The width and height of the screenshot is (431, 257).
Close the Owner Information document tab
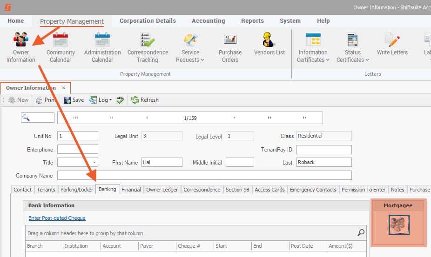click(64, 88)
